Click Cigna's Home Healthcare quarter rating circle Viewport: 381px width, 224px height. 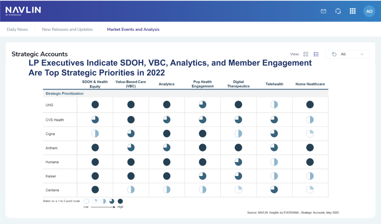point(310,134)
